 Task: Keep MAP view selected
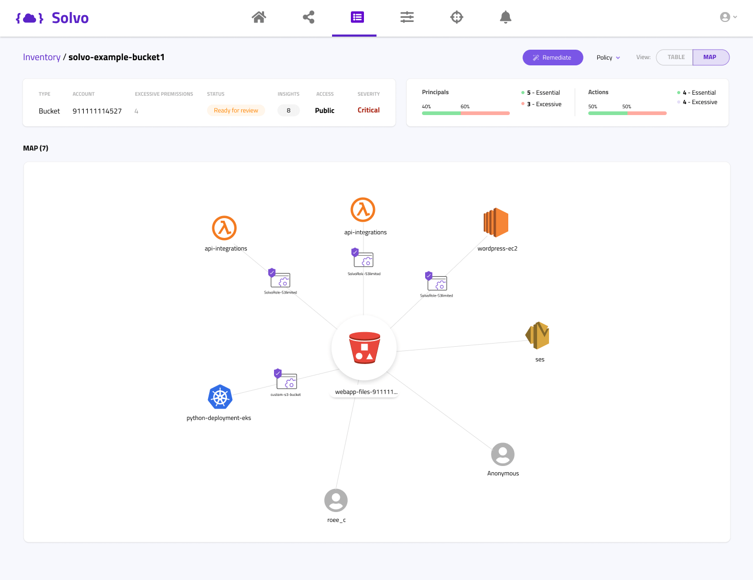[710, 57]
